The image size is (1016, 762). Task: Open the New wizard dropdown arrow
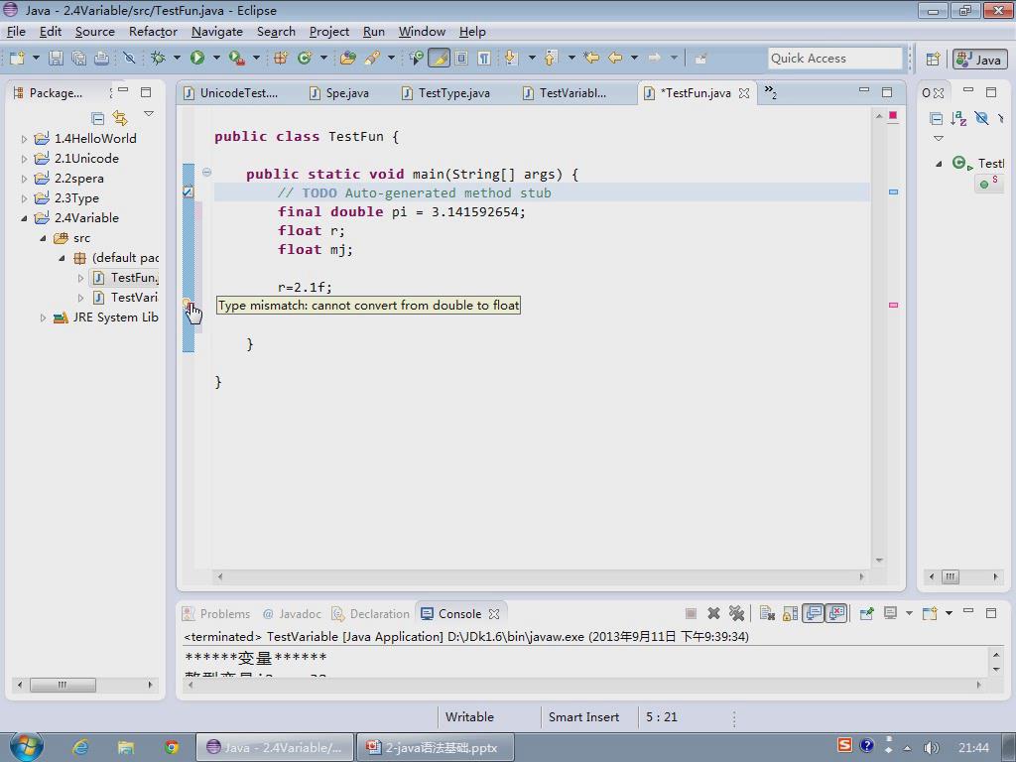(36, 59)
